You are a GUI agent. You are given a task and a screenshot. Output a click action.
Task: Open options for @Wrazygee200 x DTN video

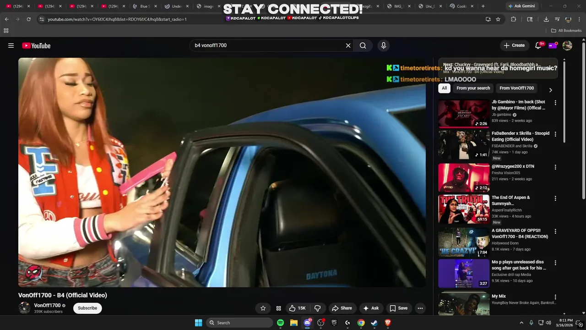(x=555, y=167)
